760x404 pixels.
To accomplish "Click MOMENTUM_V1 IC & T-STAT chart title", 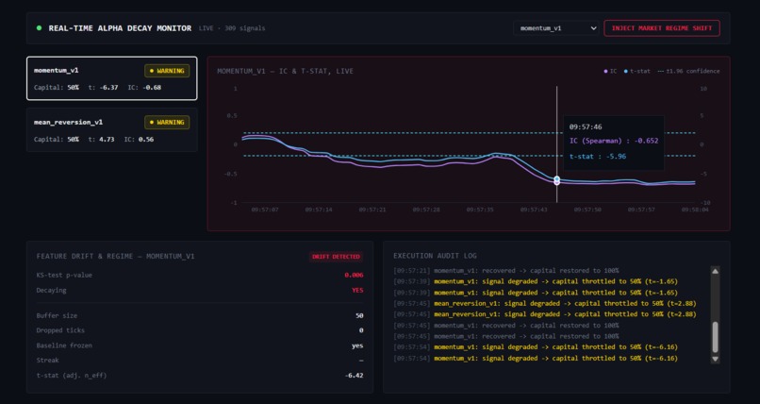I will click(x=285, y=72).
